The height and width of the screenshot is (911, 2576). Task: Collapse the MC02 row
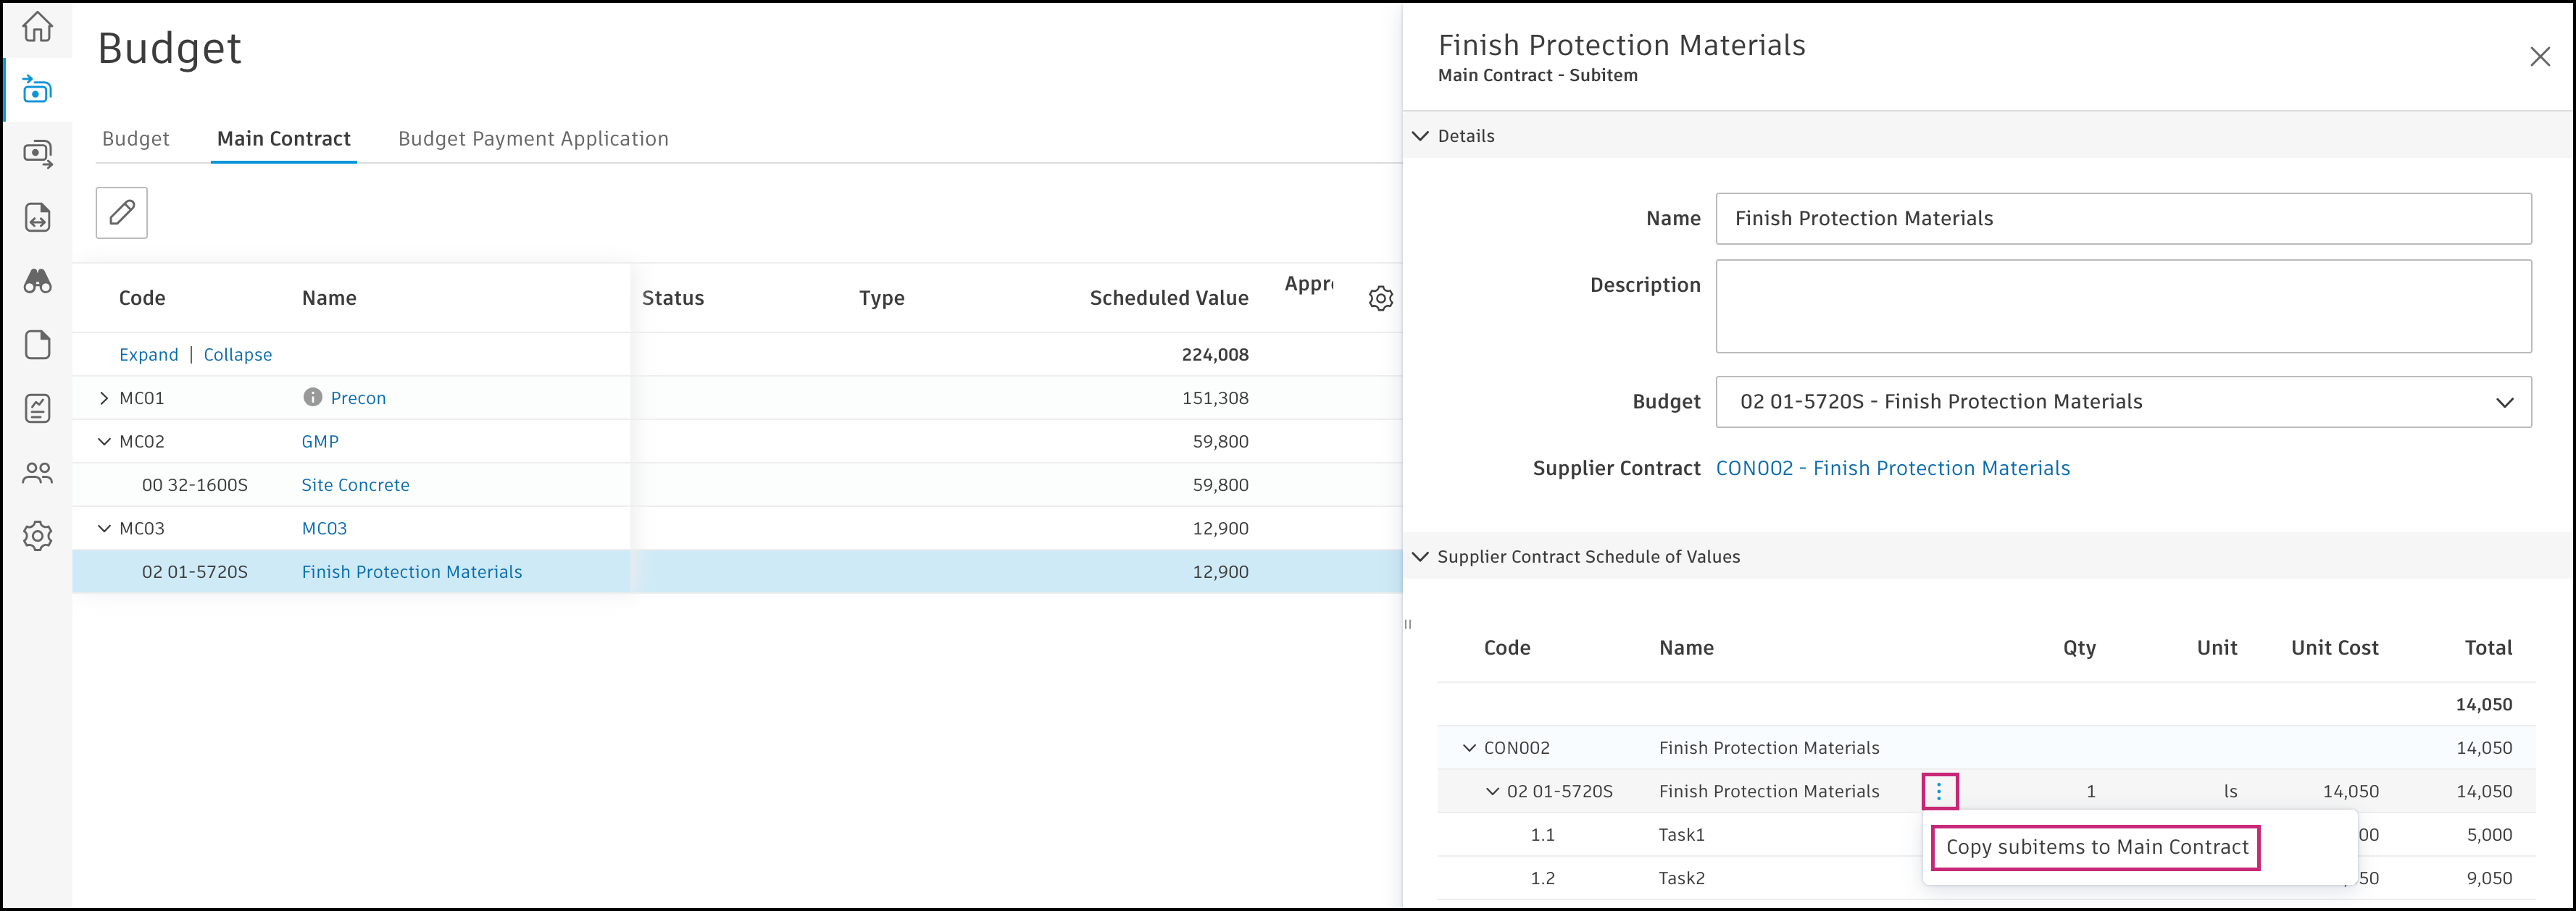coord(104,442)
